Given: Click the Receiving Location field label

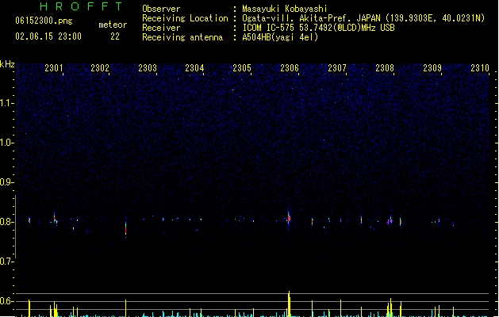Looking at the screenshot, I should click(185, 18).
